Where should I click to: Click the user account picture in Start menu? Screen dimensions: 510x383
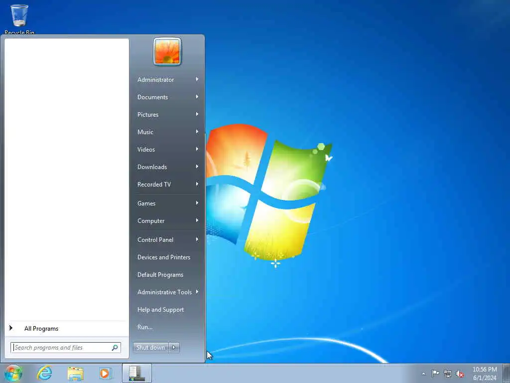tap(167, 52)
